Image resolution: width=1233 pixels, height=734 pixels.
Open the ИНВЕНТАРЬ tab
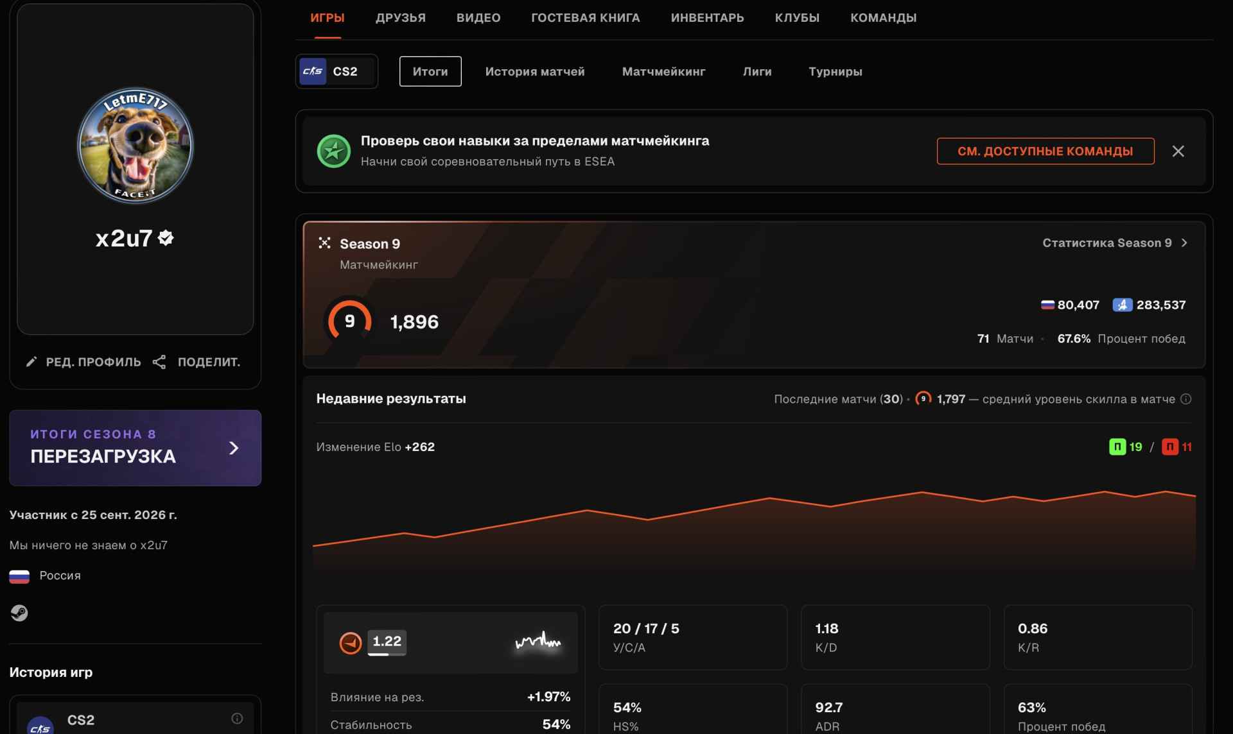707,18
